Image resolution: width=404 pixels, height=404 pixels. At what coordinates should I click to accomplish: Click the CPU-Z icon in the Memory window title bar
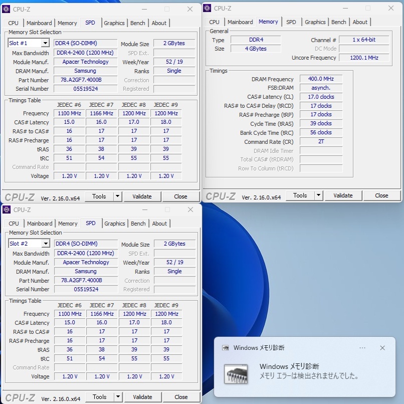tap(208, 8)
